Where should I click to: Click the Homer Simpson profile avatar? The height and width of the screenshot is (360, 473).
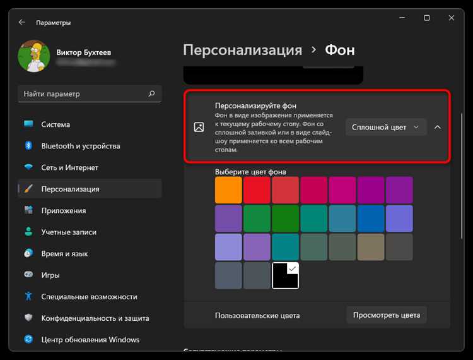[34, 56]
